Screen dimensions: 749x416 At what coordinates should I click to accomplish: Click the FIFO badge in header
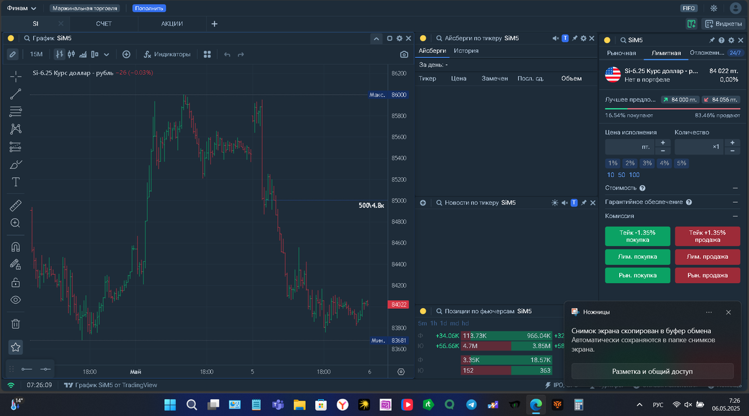(689, 8)
